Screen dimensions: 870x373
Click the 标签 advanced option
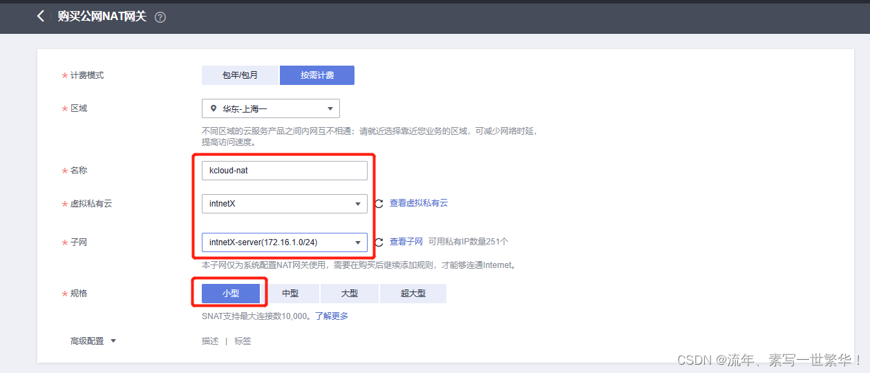pyautogui.click(x=243, y=341)
